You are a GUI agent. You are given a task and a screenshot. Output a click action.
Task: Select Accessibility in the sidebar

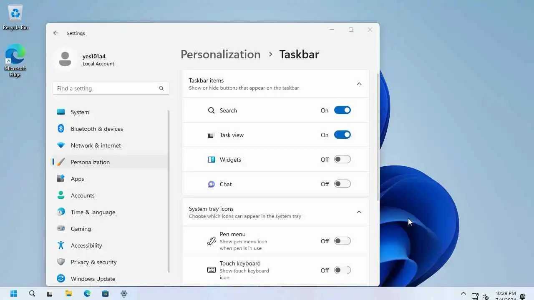(x=111, y=245)
